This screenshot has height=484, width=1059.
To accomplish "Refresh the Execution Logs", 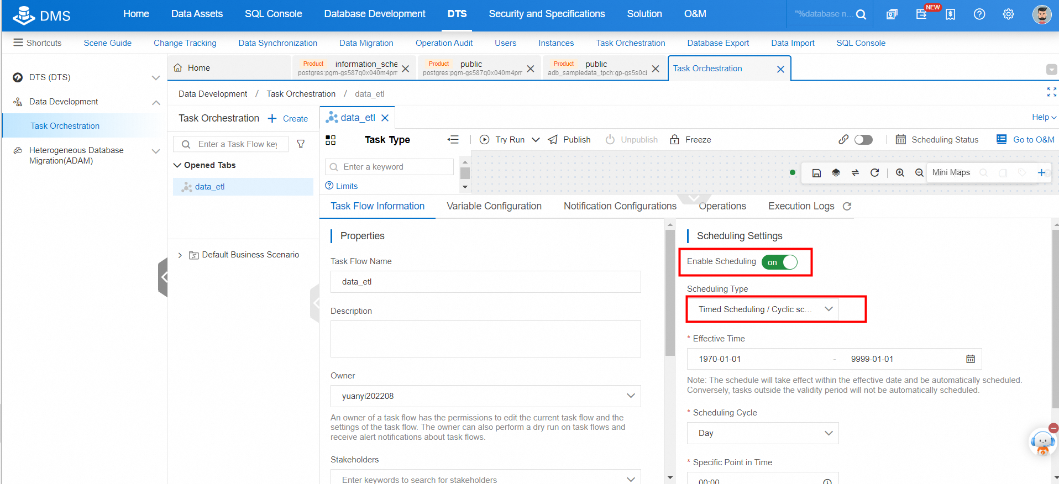I will pyautogui.click(x=847, y=206).
